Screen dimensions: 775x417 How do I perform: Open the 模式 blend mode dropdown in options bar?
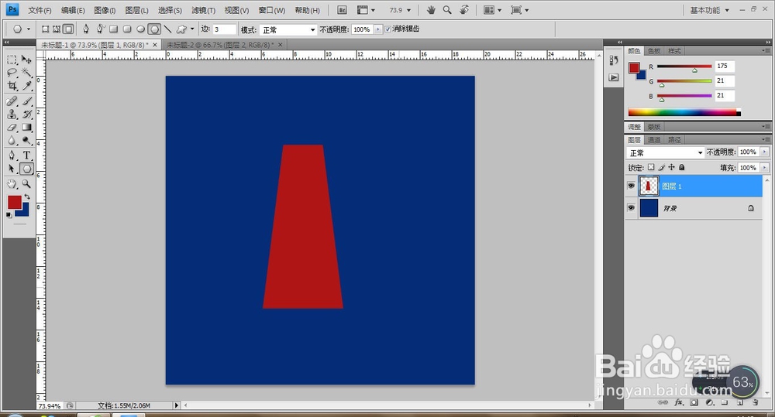coord(288,29)
